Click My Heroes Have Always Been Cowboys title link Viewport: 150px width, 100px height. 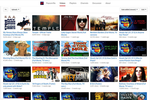coord(15,34)
